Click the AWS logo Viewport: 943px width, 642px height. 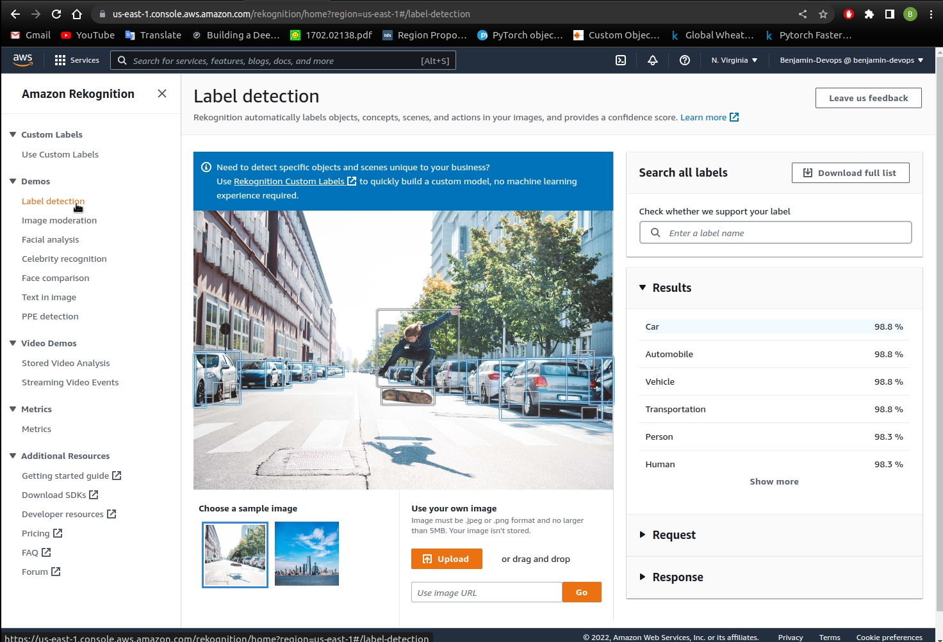(x=22, y=60)
